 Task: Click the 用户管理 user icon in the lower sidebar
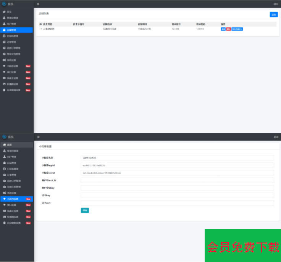tap(4, 157)
